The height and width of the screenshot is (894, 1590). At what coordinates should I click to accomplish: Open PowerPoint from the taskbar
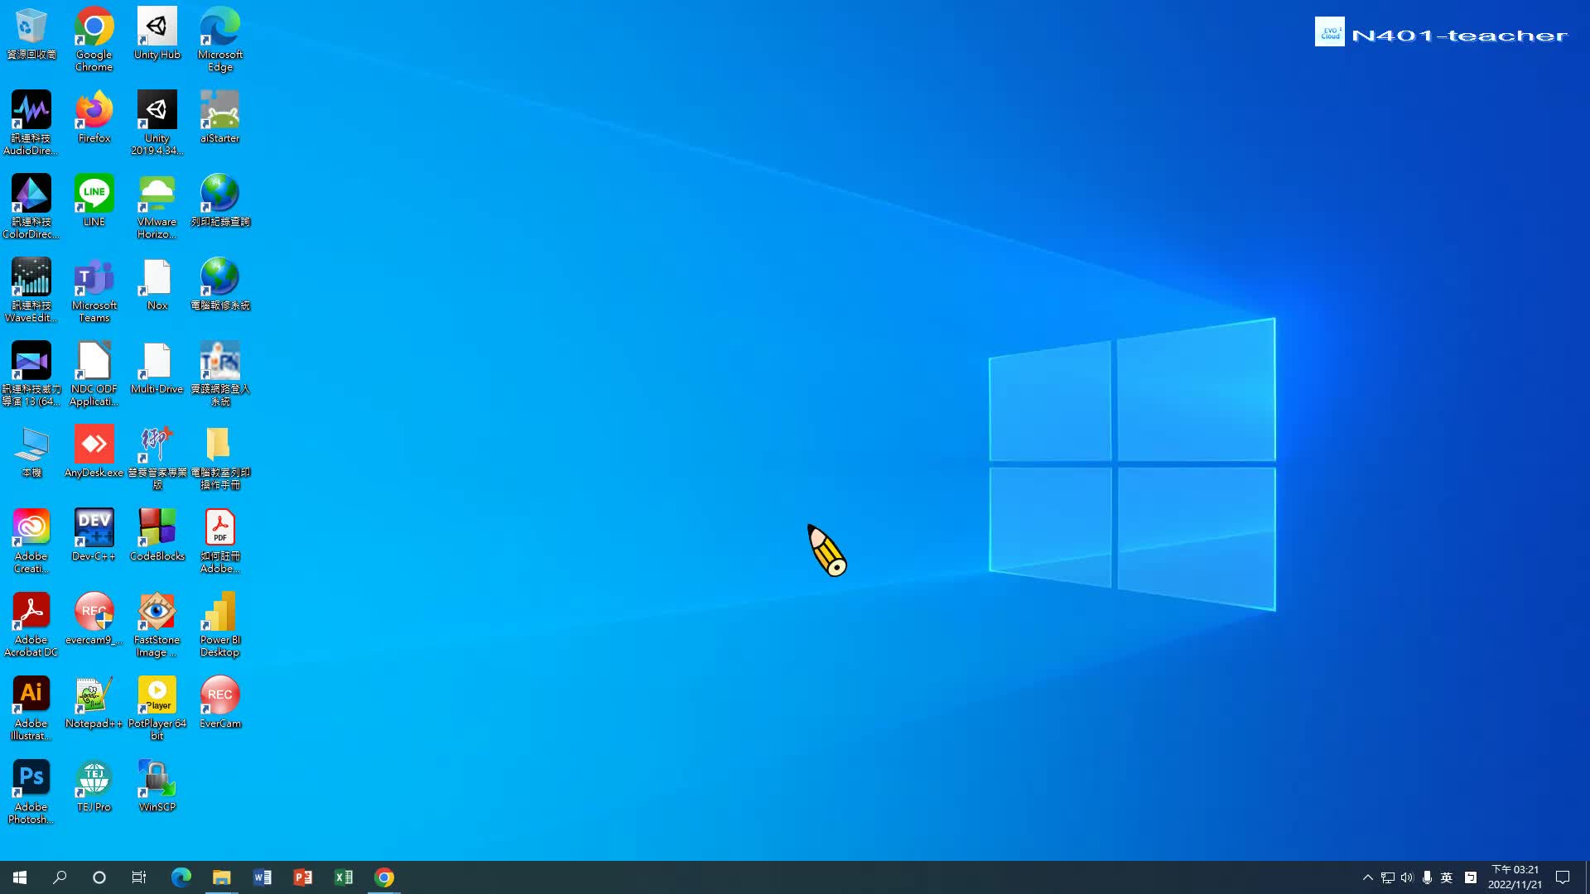(x=302, y=877)
